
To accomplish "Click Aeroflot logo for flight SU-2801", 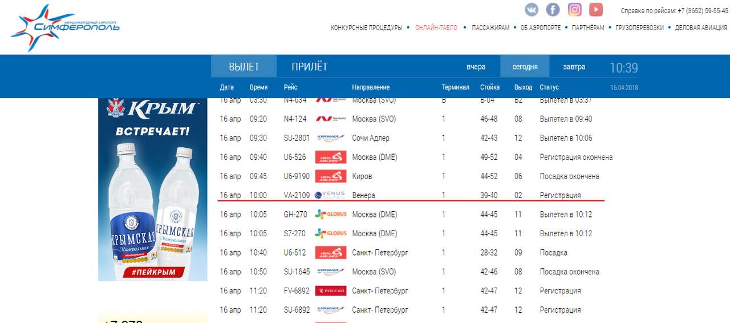I will (331, 138).
